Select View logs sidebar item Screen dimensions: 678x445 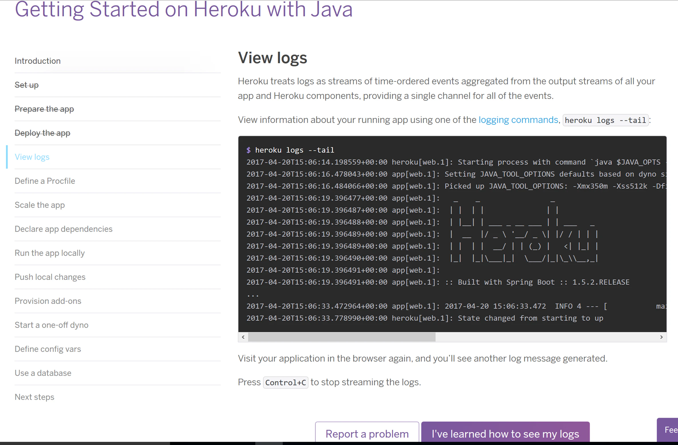pyautogui.click(x=32, y=157)
